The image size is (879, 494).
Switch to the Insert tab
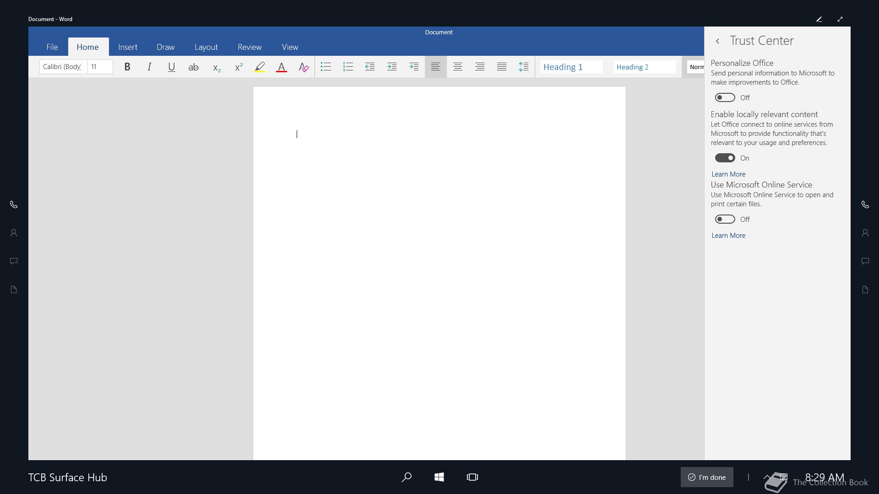pyautogui.click(x=128, y=47)
